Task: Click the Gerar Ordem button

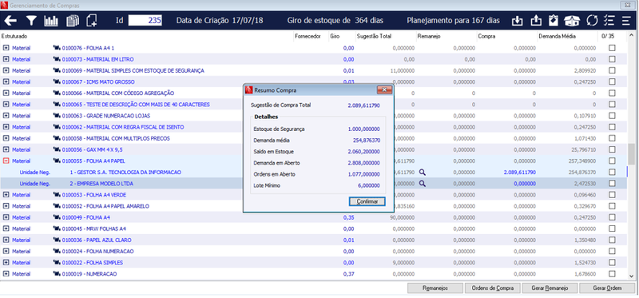Action: click(x=607, y=288)
